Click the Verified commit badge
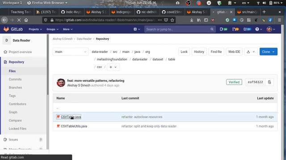The width and height of the screenshot is (286, 160). coord(234,82)
